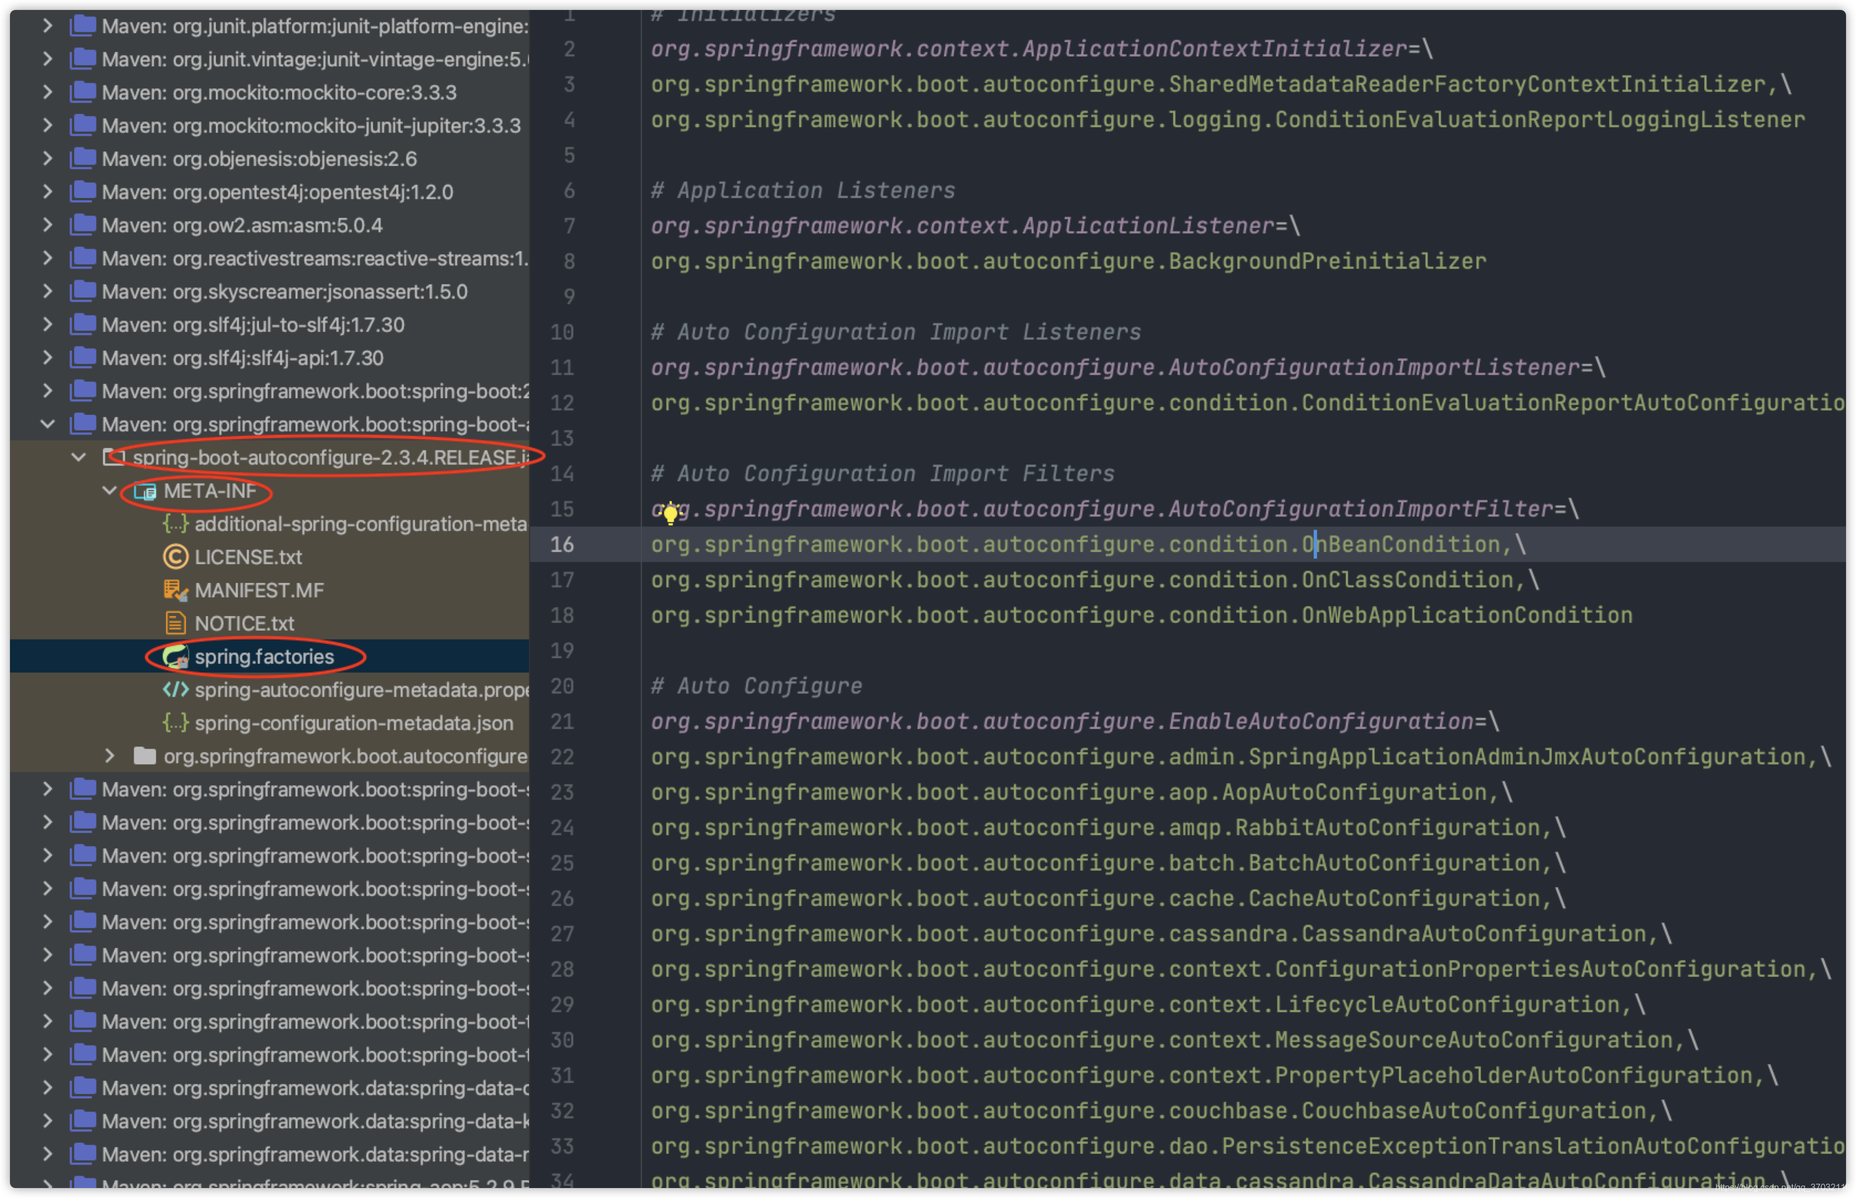1856x1198 pixels.
Task: Click line number 10 in the gutter
Action: (562, 331)
